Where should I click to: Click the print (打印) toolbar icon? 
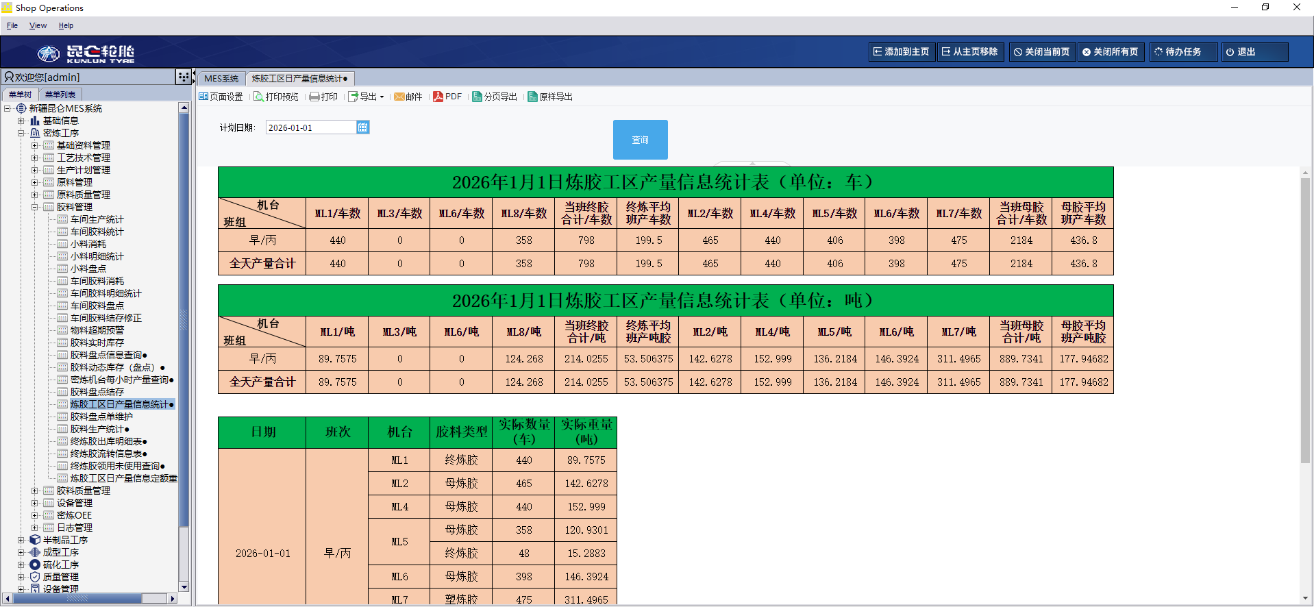pyautogui.click(x=314, y=97)
